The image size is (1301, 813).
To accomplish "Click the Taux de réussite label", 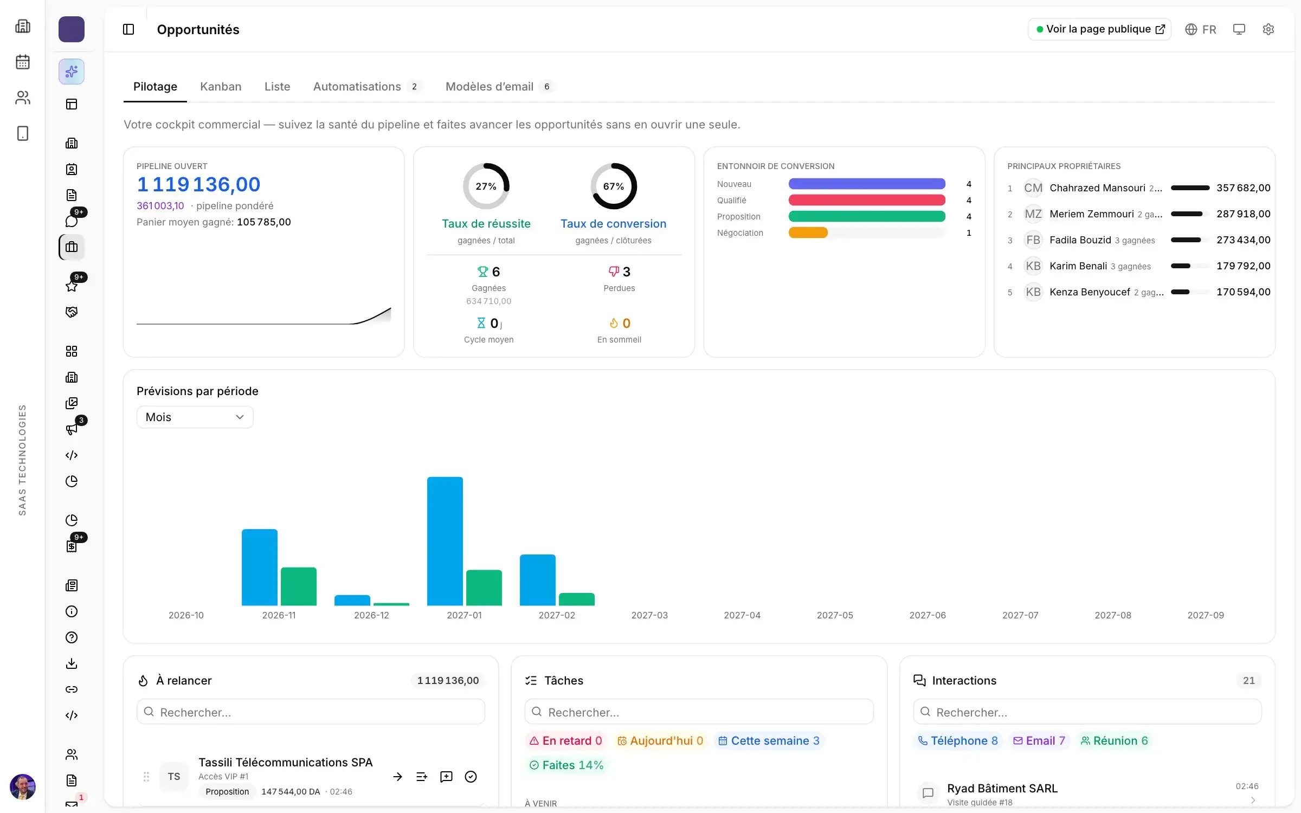I will click(486, 224).
